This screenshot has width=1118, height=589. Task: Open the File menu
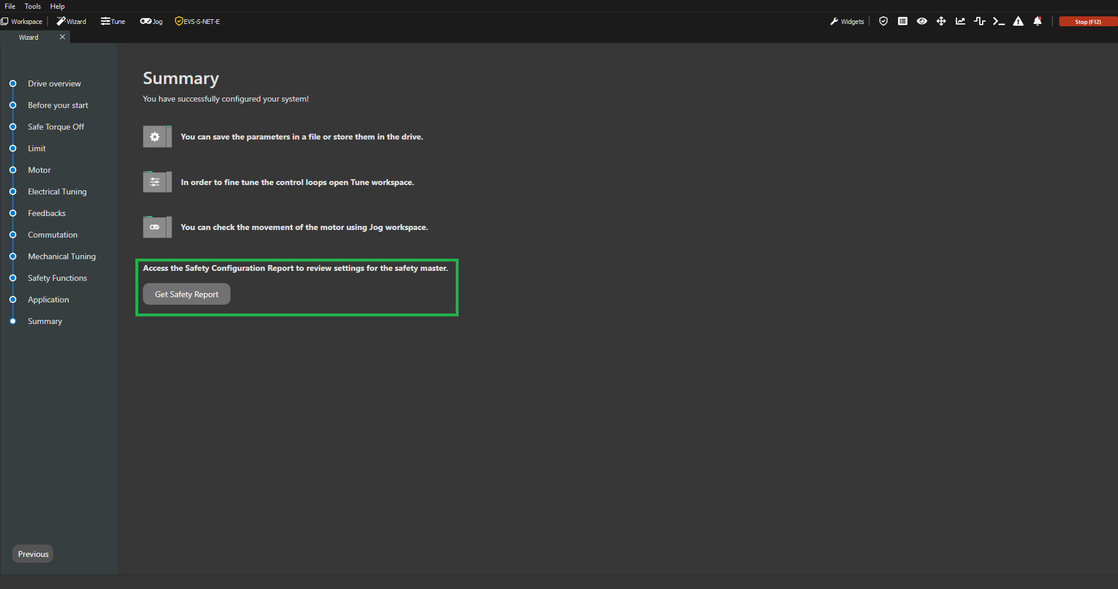[10, 6]
